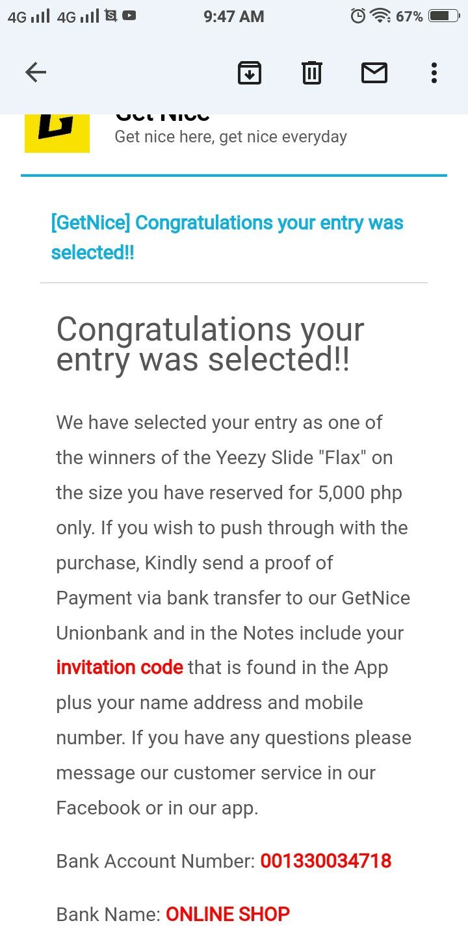The width and height of the screenshot is (468, 936).
Task: Tap the "Get nice here, get nice everyday" tagline
Action: (231, 137)
